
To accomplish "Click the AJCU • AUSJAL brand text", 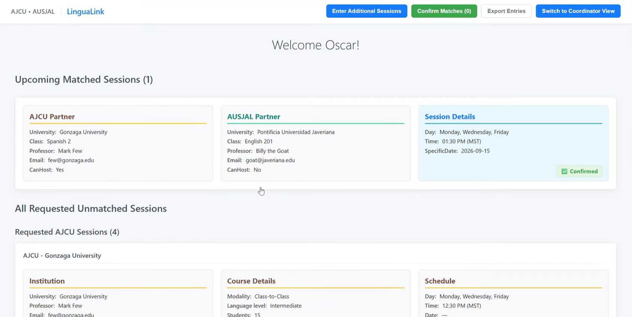I will [33, 12].
